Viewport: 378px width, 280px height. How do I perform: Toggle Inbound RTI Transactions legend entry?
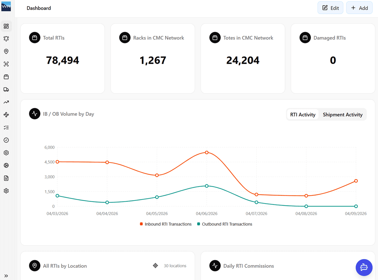tap(166, 224)
